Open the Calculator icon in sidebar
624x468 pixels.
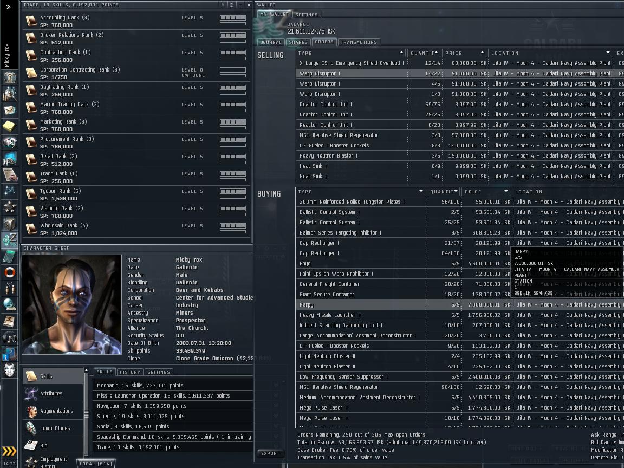[9, 256]
